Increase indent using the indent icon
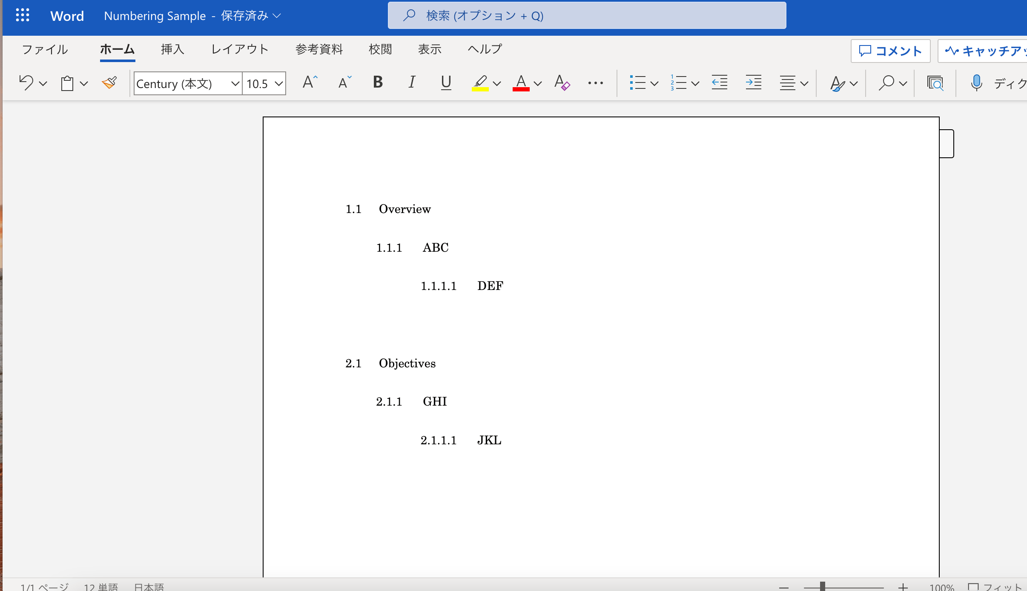This screenshot has width=1027, height=591. pos(754,82)
